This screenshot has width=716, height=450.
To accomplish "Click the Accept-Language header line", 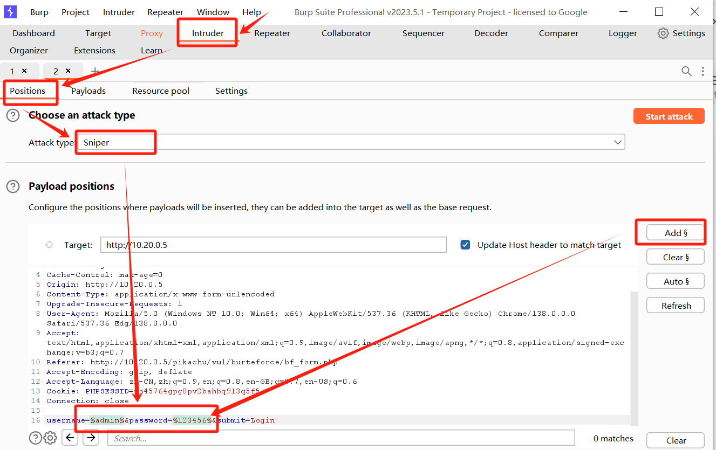I will point(202,382).
